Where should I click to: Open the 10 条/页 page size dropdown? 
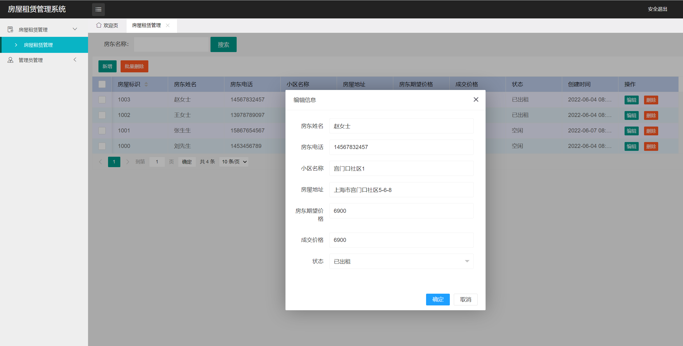tap(234, 162)
